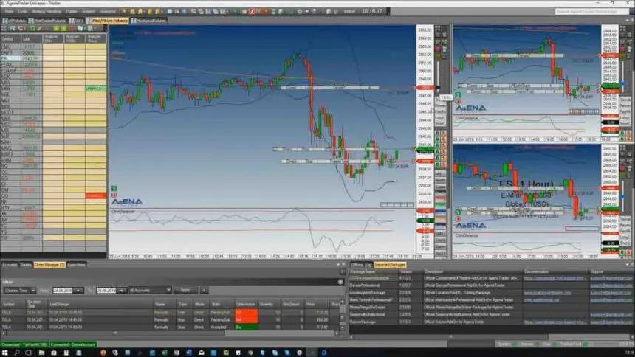The width and height of the screenshot is (635, 357).
Task: Open documentation link in first package row
Action: (555, 278)
